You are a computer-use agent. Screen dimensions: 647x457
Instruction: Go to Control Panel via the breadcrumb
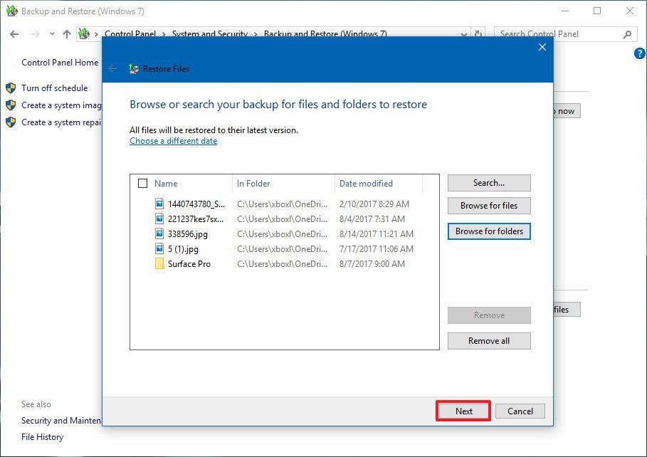point(131,33)
